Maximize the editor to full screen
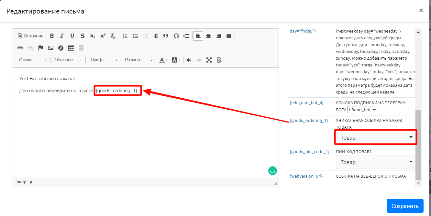431x216 pixels. click(209, 60)
